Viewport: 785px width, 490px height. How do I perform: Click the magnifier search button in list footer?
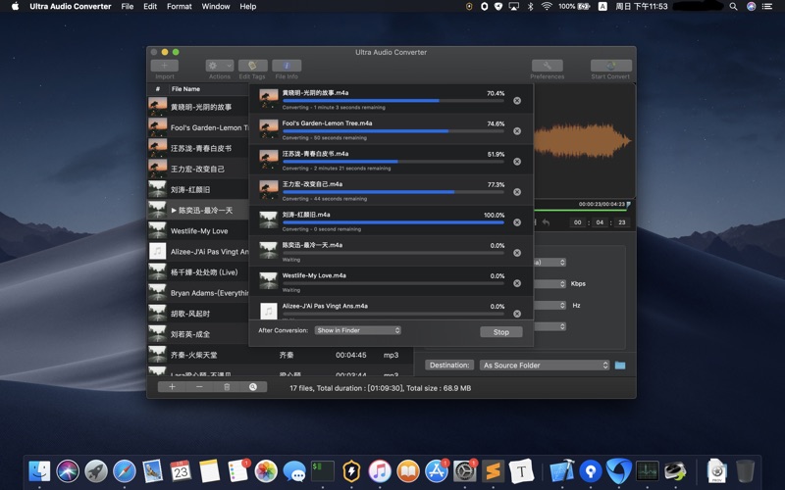tap(253, 387)
